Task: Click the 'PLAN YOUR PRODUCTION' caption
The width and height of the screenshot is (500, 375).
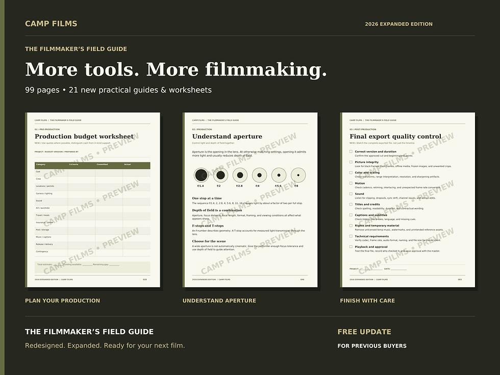Action: click(x=62, y=301)
